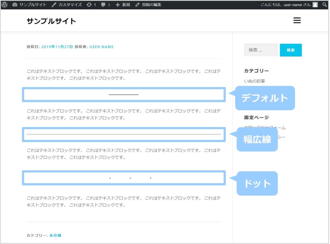Click the plus icon beside 新規
Image resolution: width=330 pixels, height=244 pixels.
117,5
